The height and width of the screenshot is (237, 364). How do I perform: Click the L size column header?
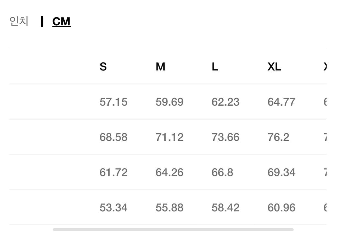click(215, 67)
